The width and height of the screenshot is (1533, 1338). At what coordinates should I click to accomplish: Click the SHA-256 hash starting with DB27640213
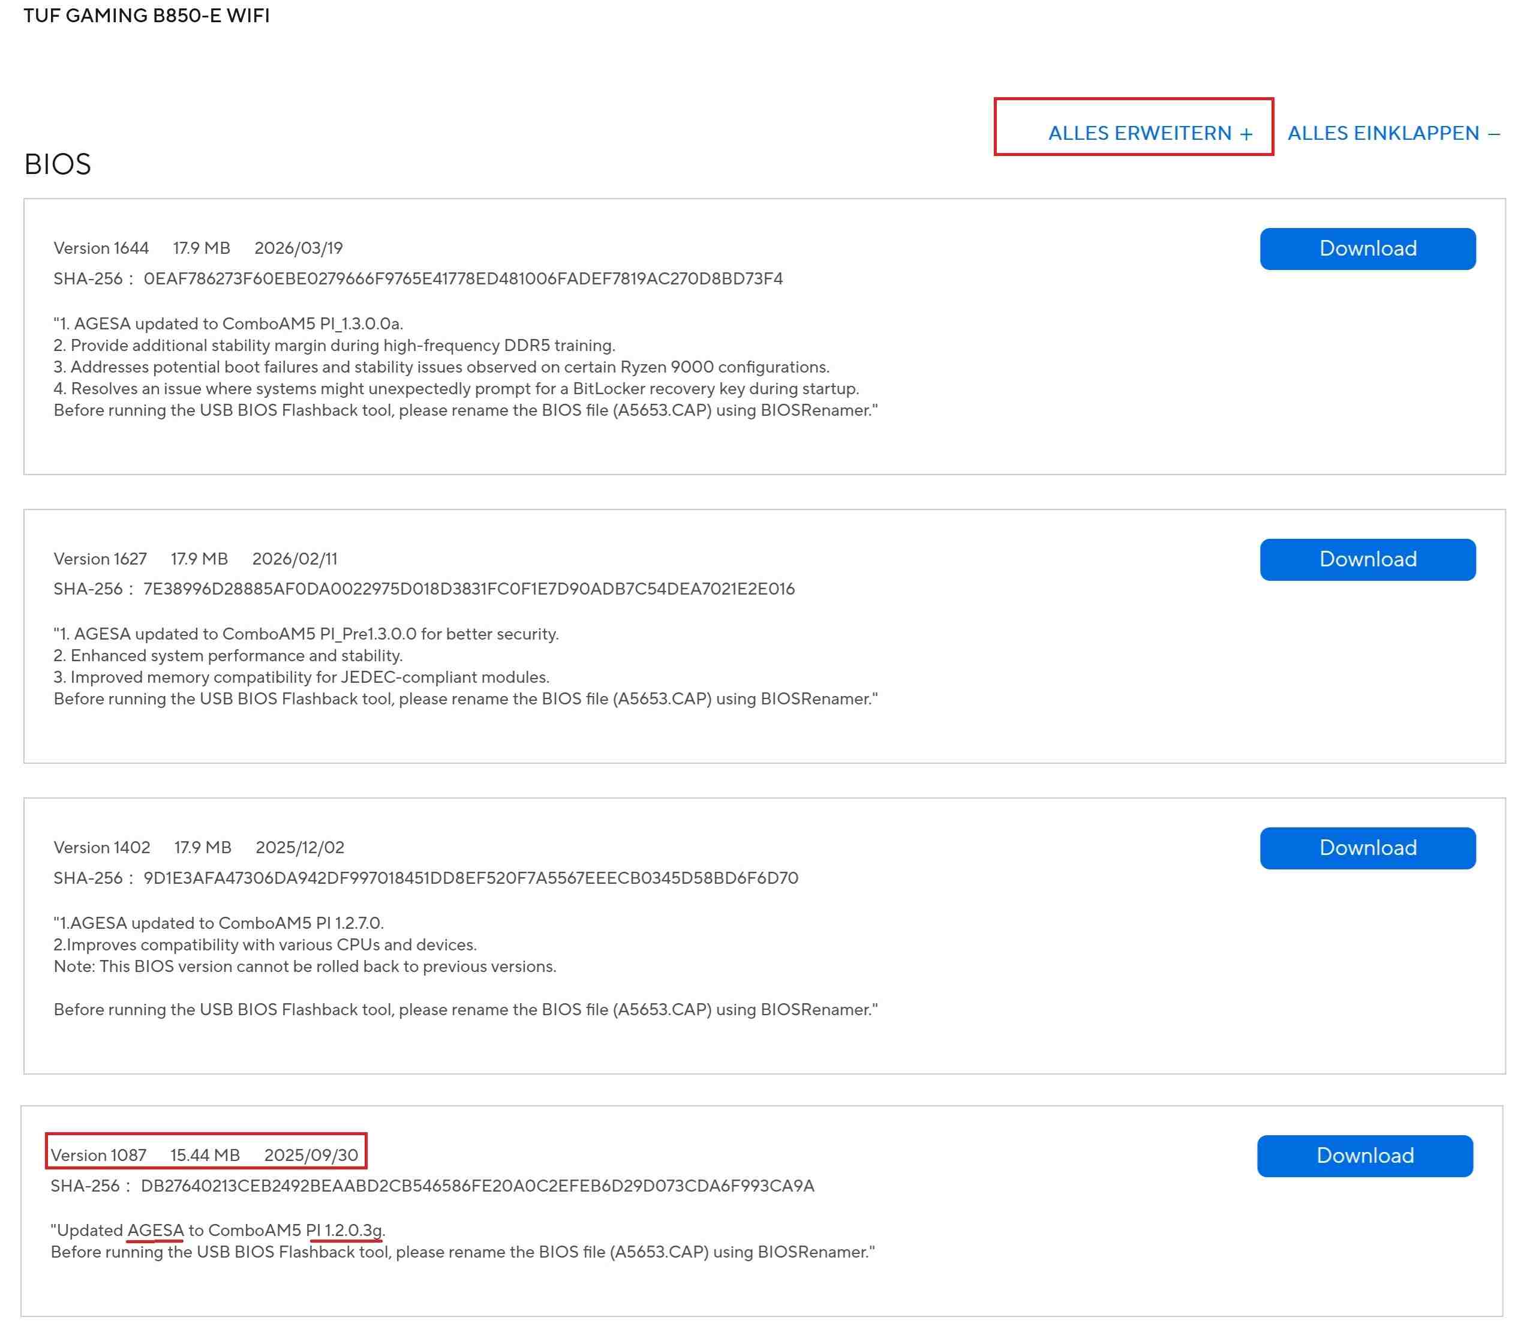477,1185
